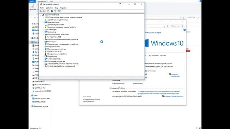Open Help from the blue question toolbar icon
The image size is (230, 129).
[x=52, y=11]
